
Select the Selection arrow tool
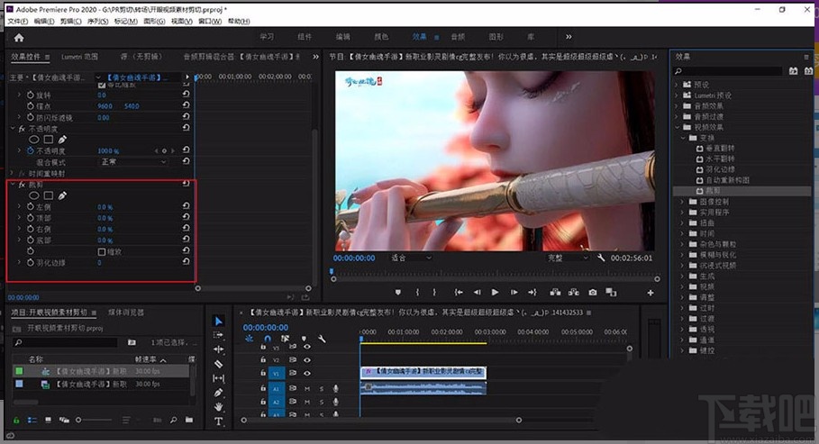coord(219,321)
